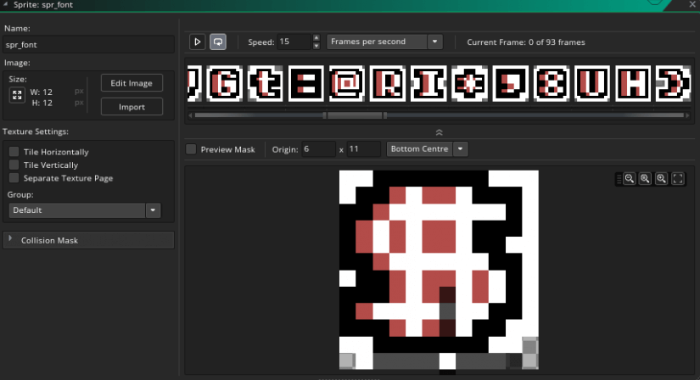Open the Bottom Centre origin dropdown
Image resolution: width=700 pixels, height=380 pixels.
[428, 149]
